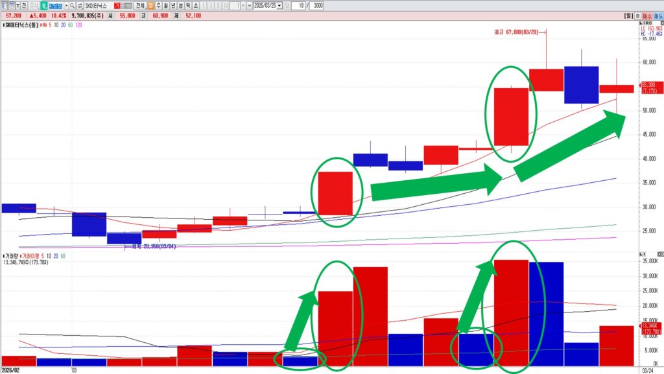Click the swap arrows icon beside search
This screenshot has width=664, height=374.
pyautogui.click(x=80, y=5)
